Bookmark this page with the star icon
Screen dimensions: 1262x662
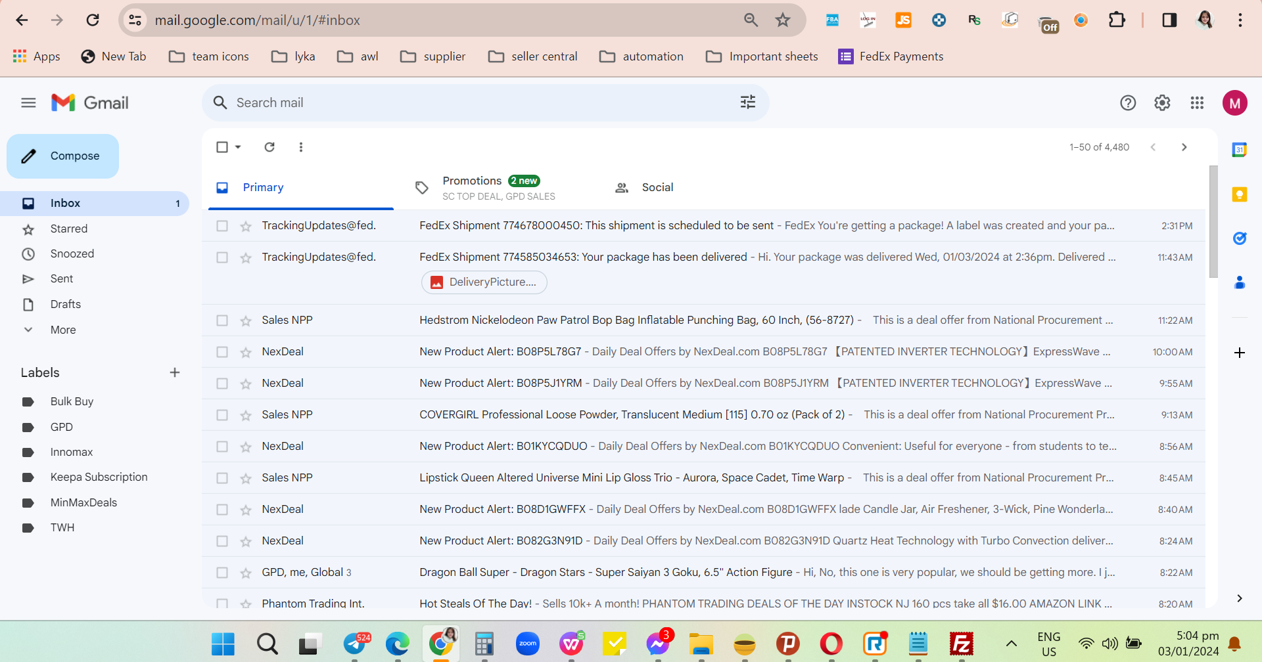783,20
